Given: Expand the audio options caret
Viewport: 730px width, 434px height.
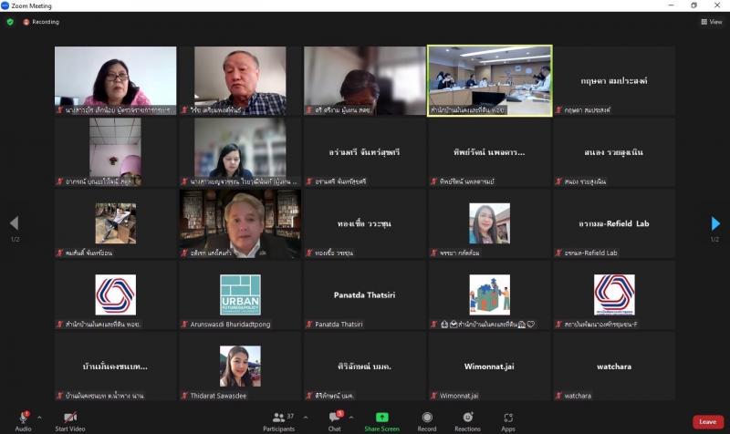Looking at the screenshot, I should point(39,418).
